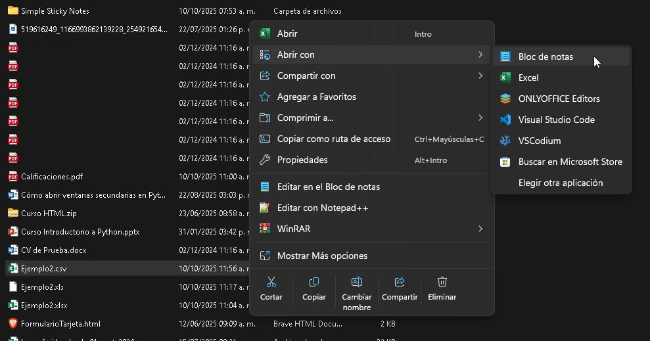
Task: Expand the Comprimir a submenu arrow
Action: point(480,118)
